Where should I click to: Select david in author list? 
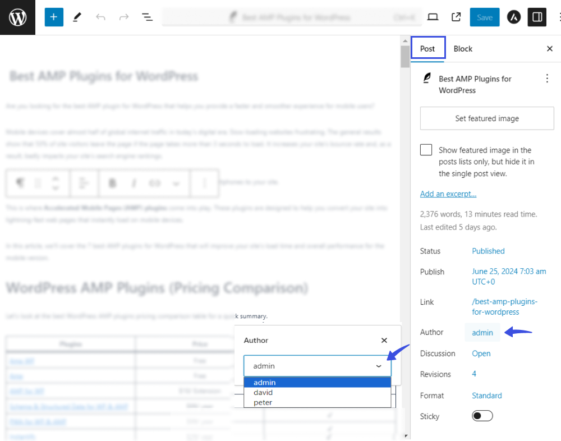318,392
